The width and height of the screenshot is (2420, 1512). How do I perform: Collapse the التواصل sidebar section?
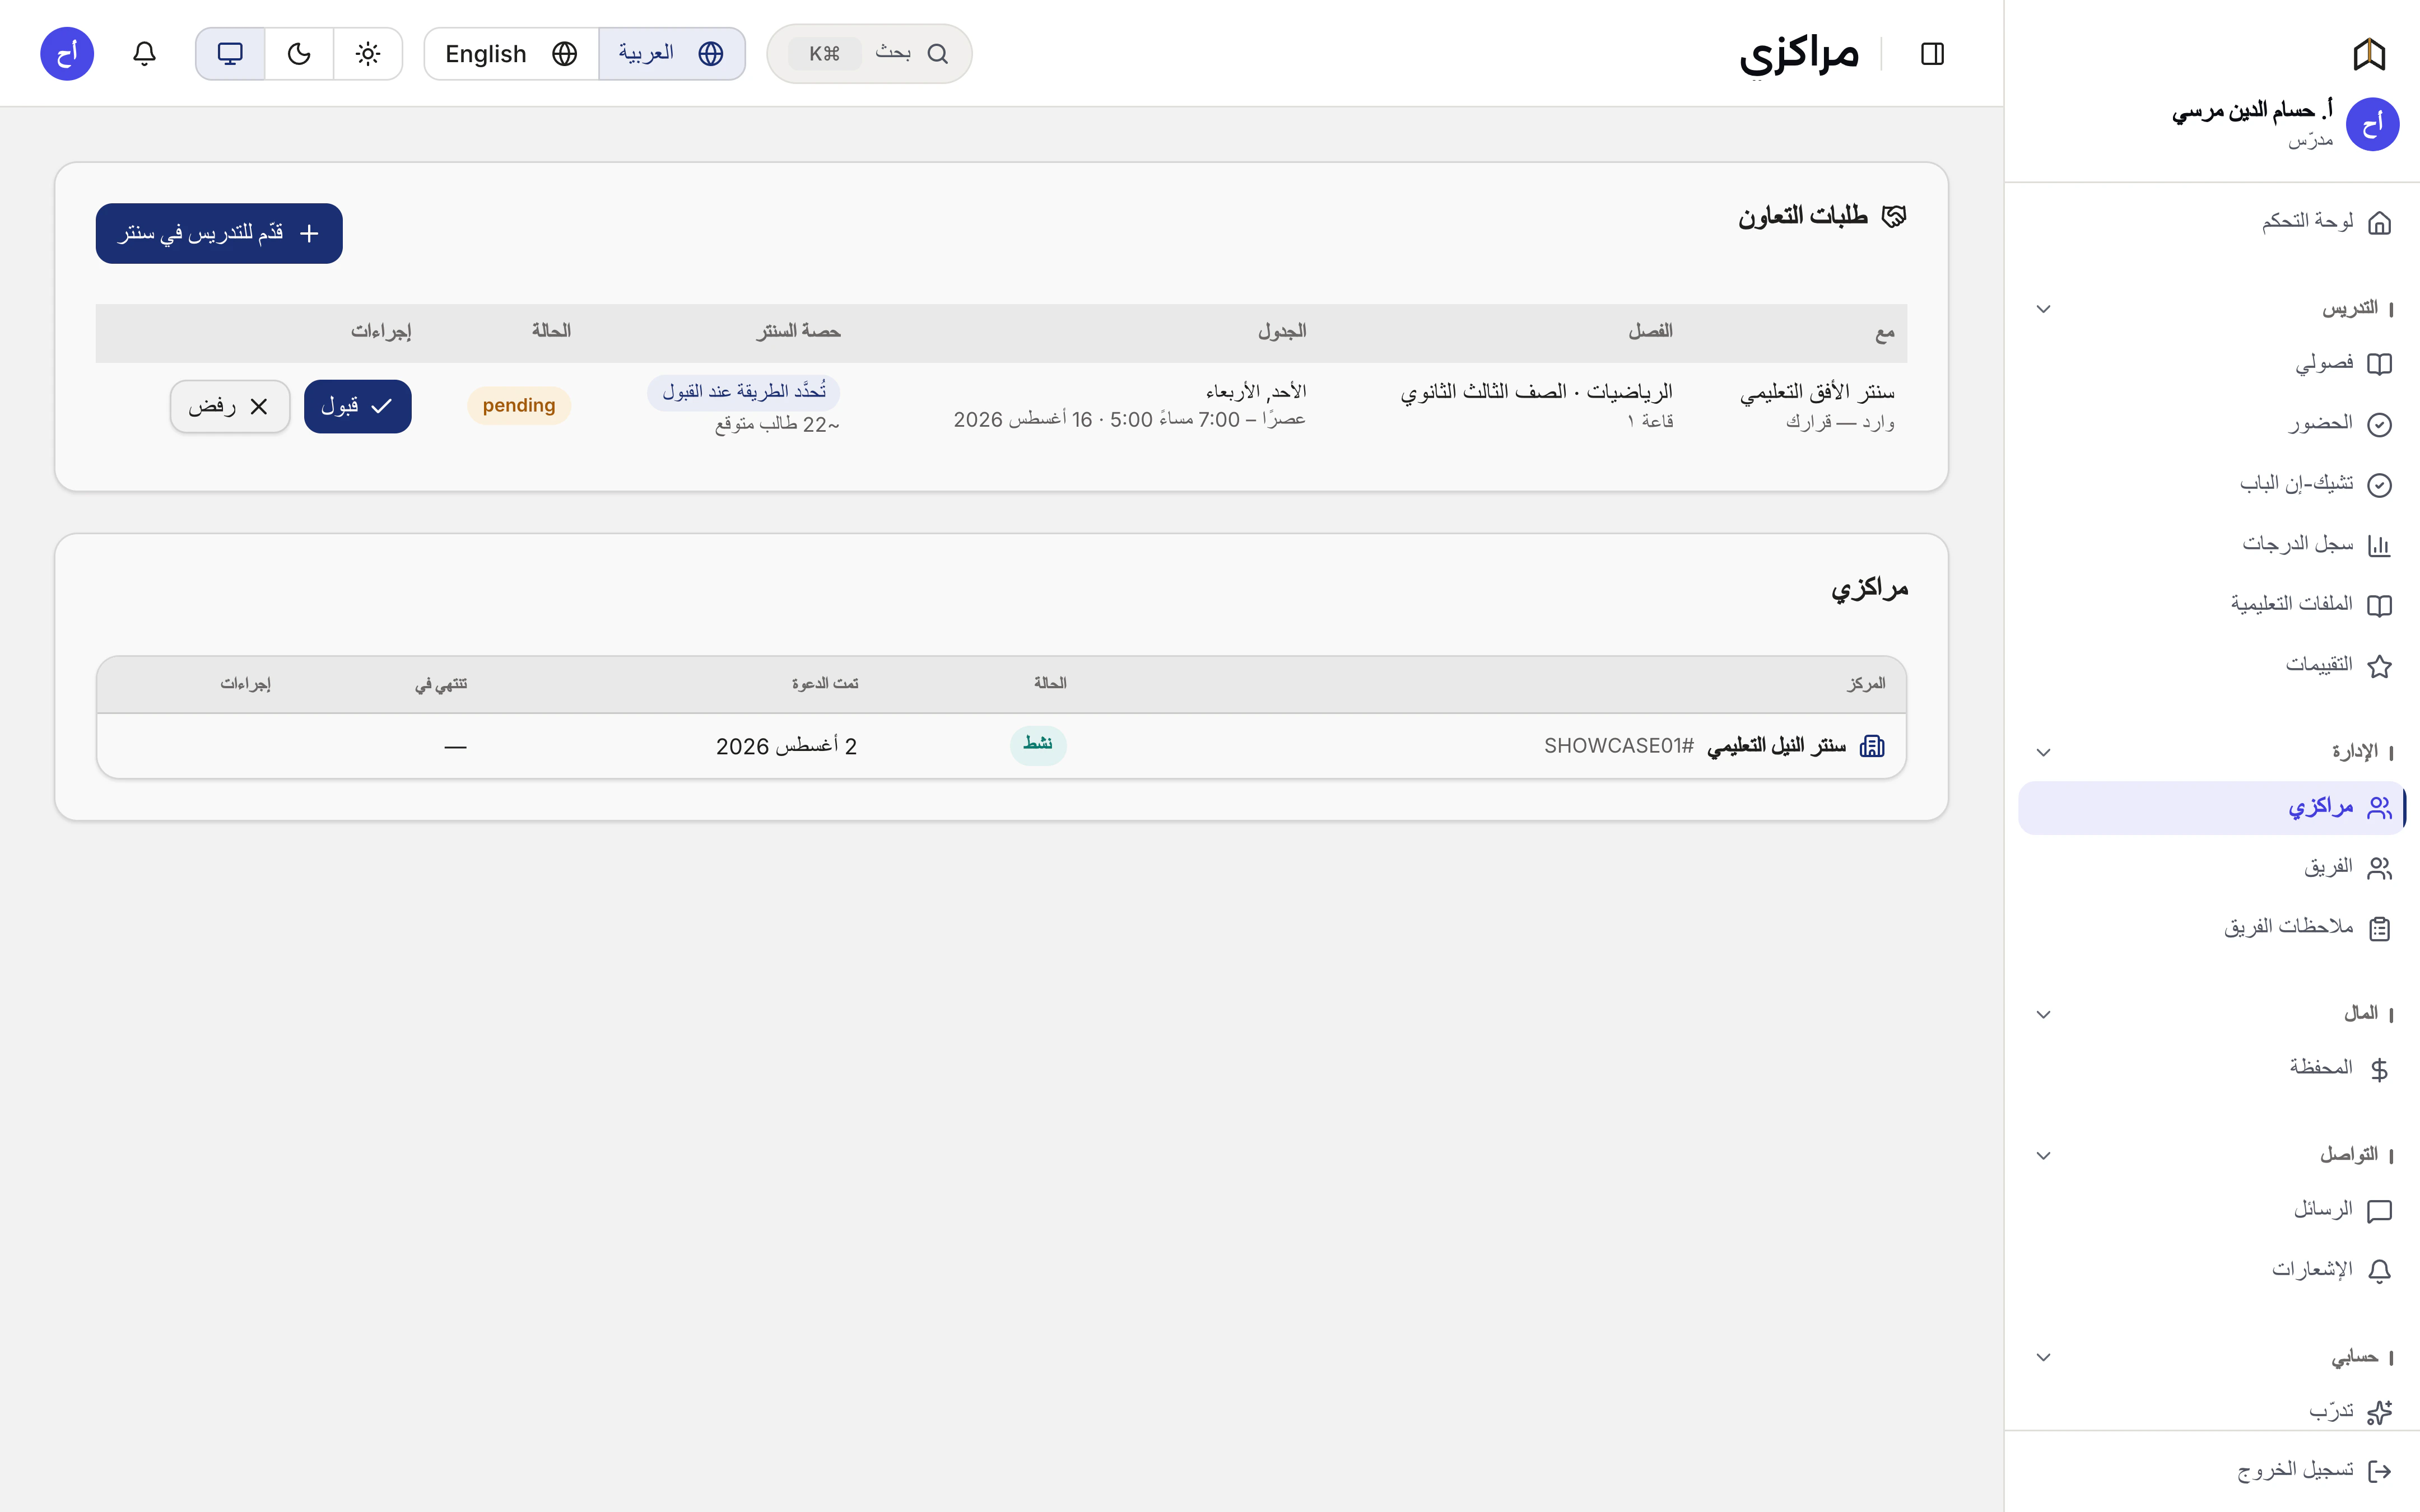click(x=2043, y=1155)
